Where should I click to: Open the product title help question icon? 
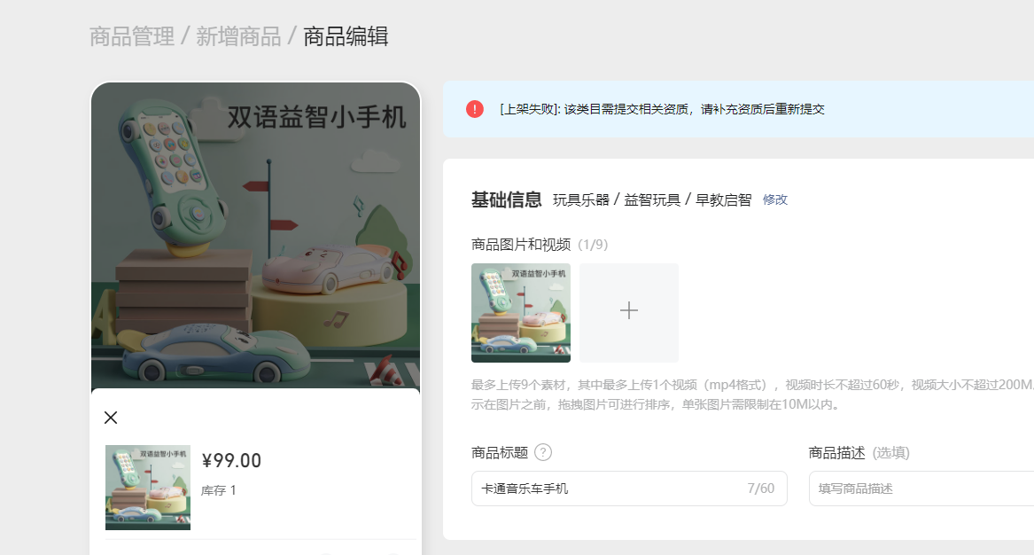click(x=543, y=452)
